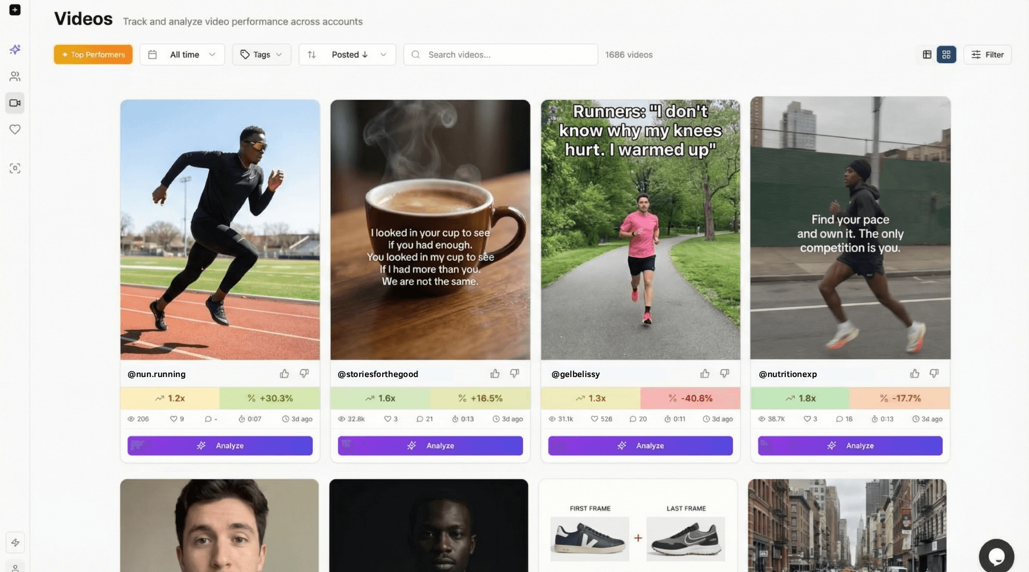Switch to grid view layout icon
Viewport: 1029px width, 572px height.
pos(946,54)
